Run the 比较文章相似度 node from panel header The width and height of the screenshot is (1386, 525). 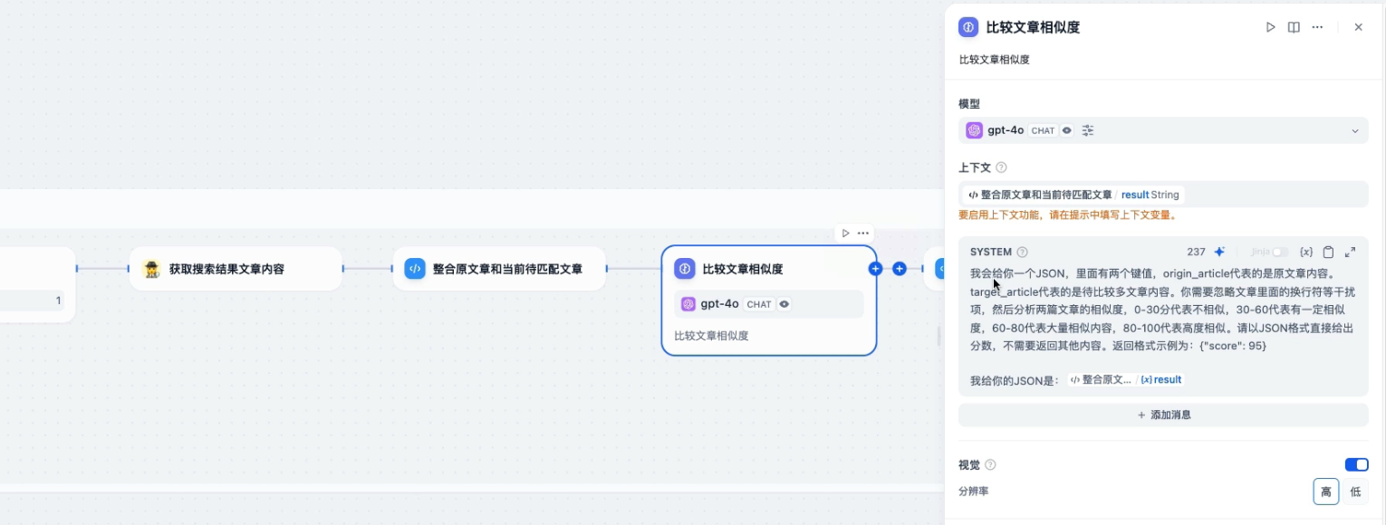pos(1270,27)
